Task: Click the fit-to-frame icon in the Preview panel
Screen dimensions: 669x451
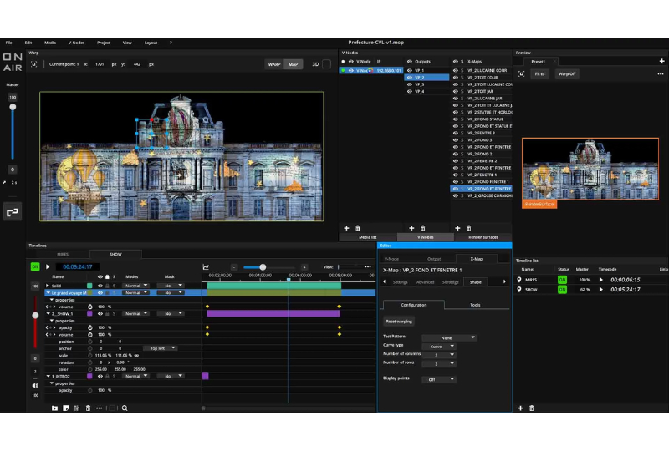Action: 522,73
